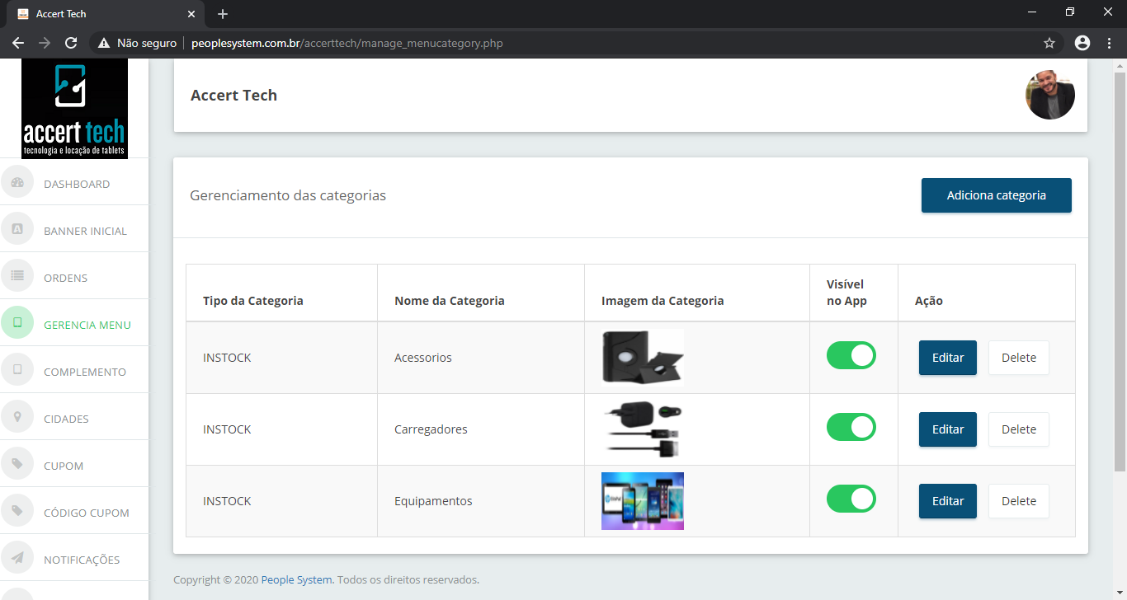Click the Complemento sidebar icon
The height and width of the screenshot is (600, 1127).
[17, 370]
